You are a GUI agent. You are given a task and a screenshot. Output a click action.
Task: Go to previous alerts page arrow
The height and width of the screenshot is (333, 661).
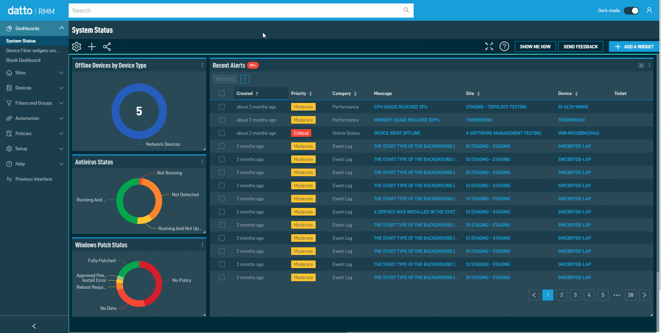tap(534, 295)
